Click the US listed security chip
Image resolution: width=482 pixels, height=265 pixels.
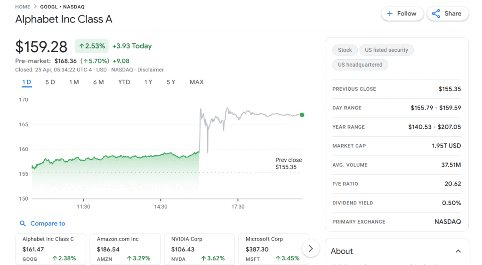pos(386,50)
